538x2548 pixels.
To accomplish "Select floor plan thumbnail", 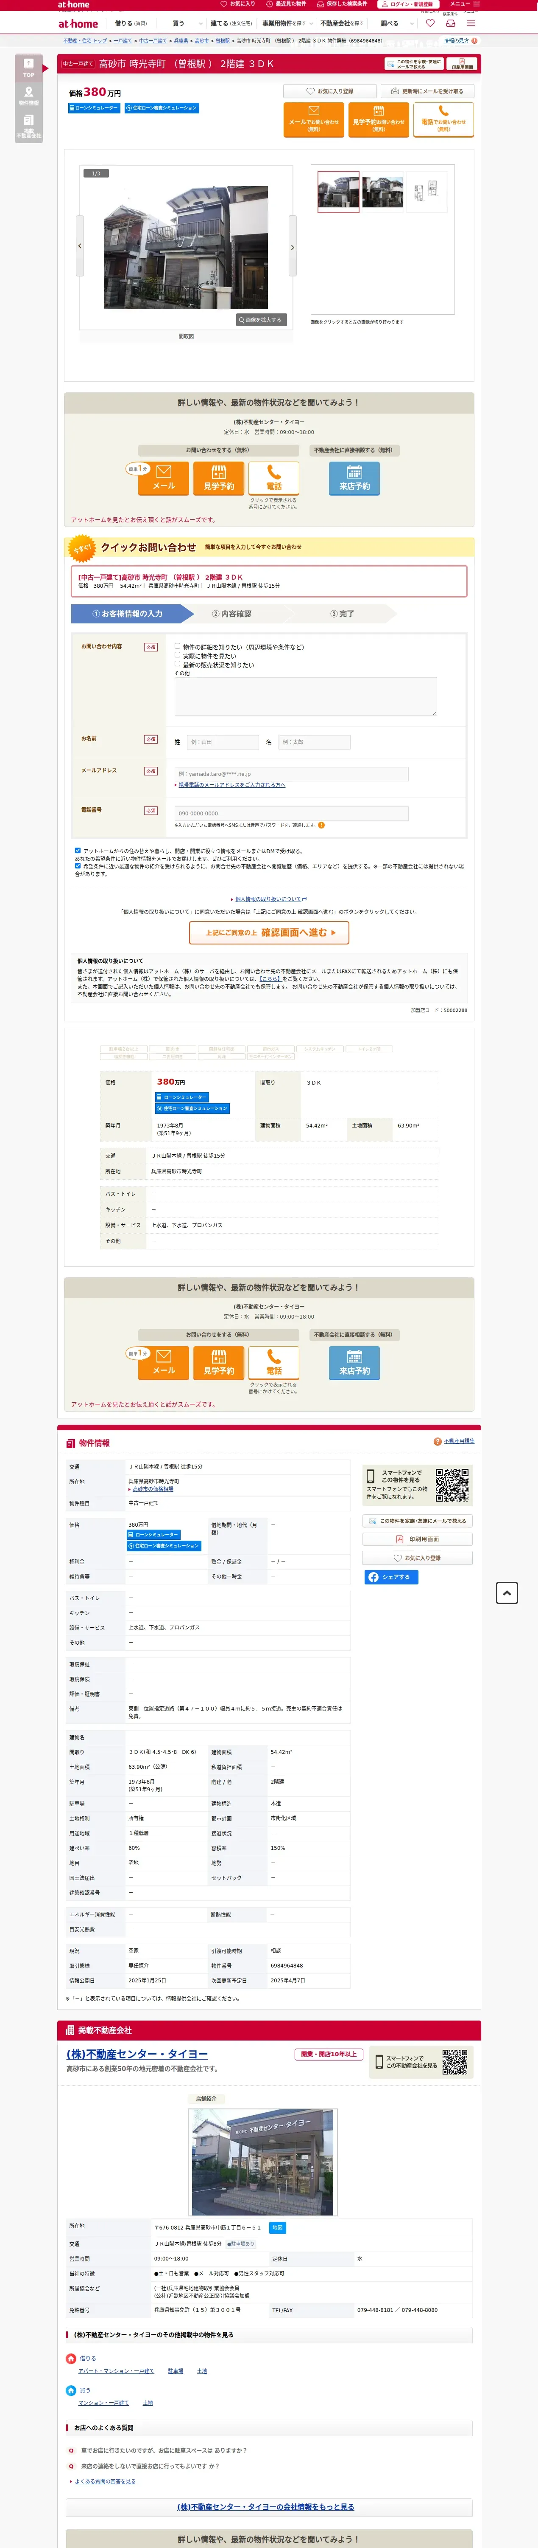I will pos(426,191).
